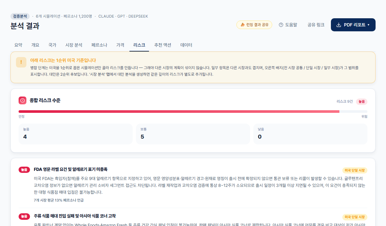
Task: Click the 높음 badge on 주류 식품 매대 risk
Action: (24, 217)
